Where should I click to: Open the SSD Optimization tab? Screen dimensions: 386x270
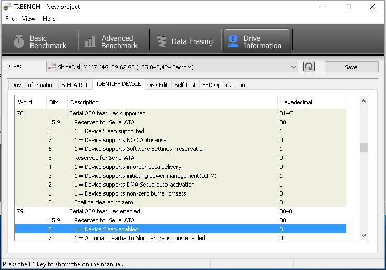click(x=223, y=85)
